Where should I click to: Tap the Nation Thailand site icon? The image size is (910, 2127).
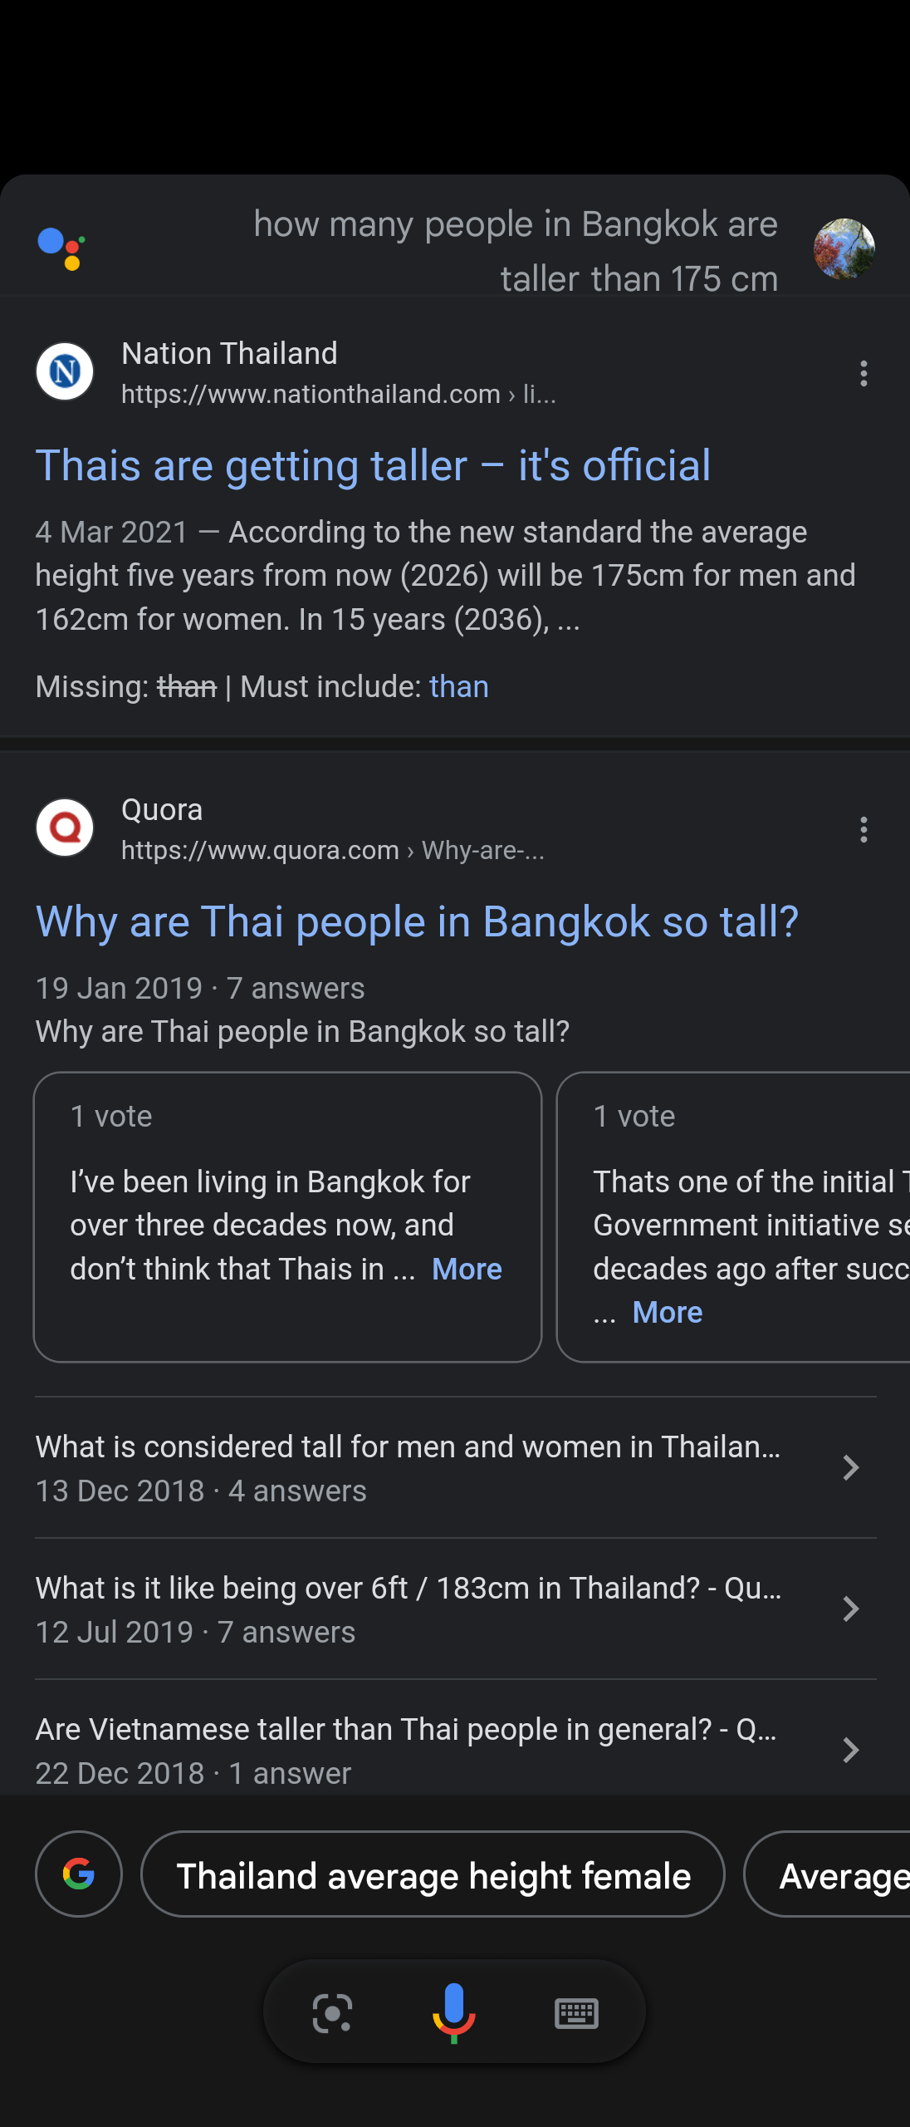point(65,371)
